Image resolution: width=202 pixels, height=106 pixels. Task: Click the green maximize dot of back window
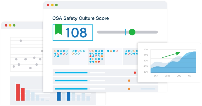[x=14, y=25]
